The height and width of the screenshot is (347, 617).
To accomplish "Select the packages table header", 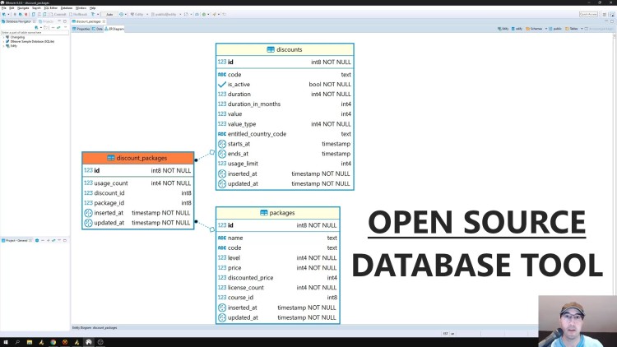I will click(278, 213).
